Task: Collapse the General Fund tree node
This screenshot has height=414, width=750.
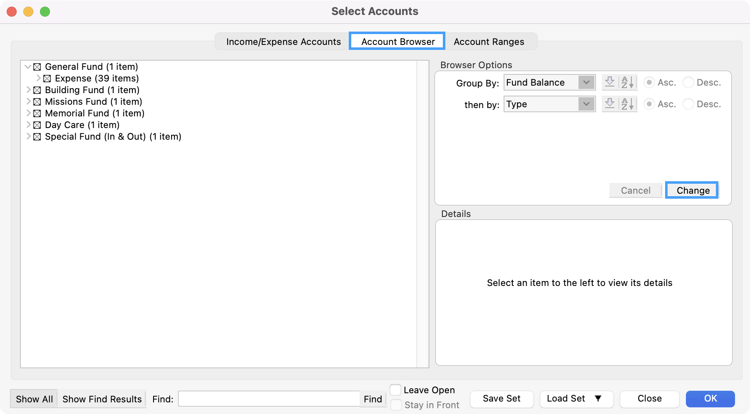Action: (28, 67)
